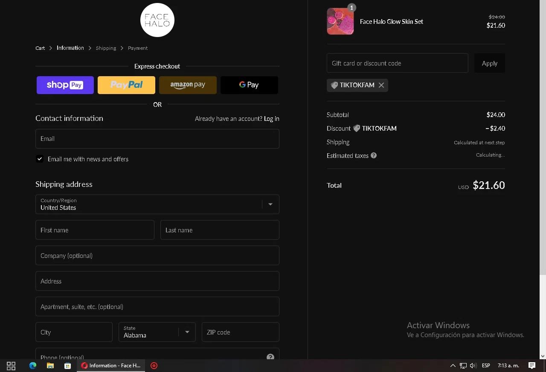Screen dimensions: 546x372
Task: Remove the TIKTOKFAM discount code
Action: point(381,85)
